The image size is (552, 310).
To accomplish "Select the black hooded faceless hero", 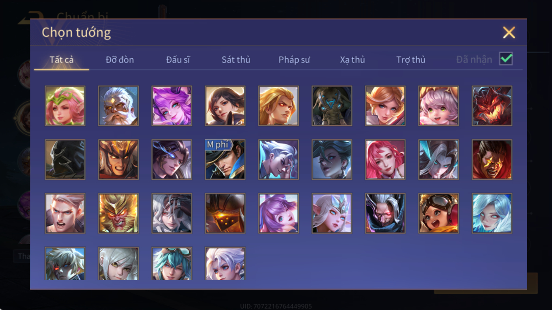I will click(65, 160).
